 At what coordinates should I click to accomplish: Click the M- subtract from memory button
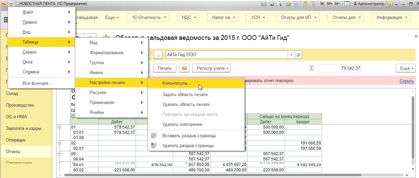[x=337, y=4]
